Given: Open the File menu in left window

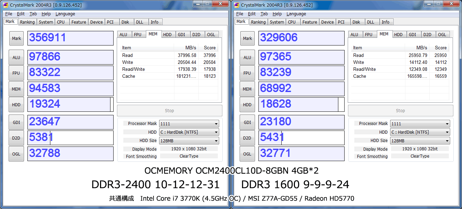Looking at the screenshot, I should [9, 14].
